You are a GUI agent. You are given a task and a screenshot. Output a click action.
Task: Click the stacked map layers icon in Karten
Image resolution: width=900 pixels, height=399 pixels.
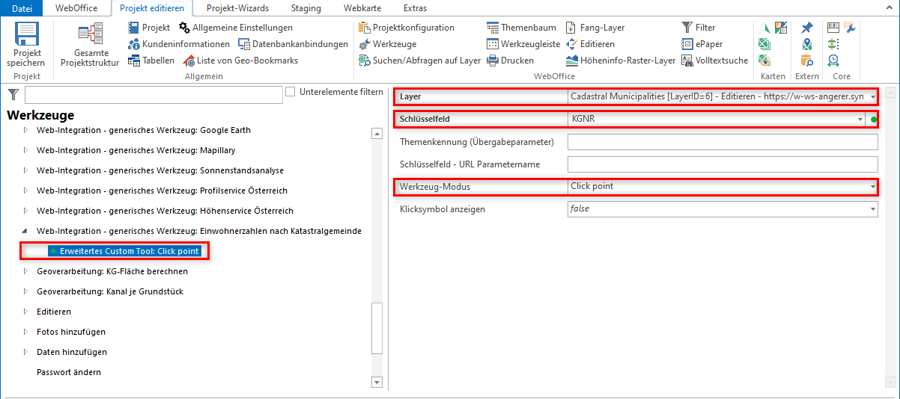coord(764,44)
